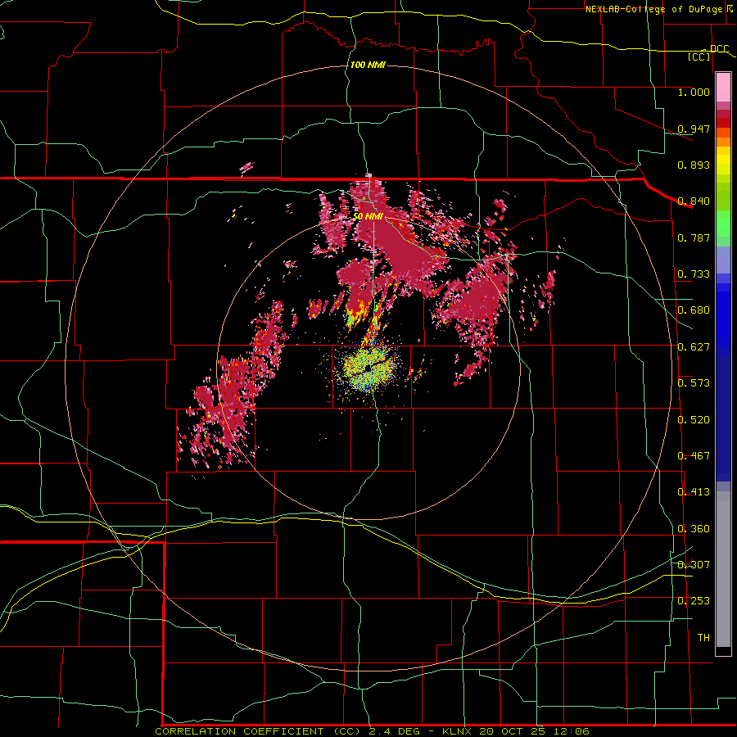737x737 pixels.
Task: Pick the lavender band beside 0.733
Action: tap(723, 260)
